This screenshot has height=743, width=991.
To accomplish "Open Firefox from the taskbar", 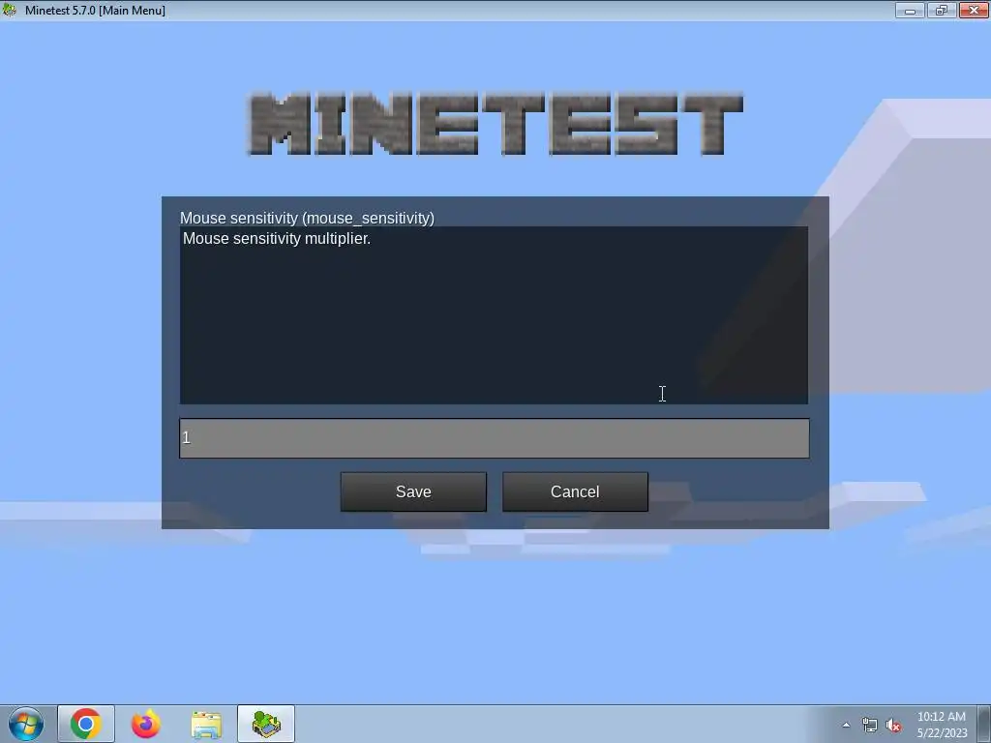I will coord(146,724).
